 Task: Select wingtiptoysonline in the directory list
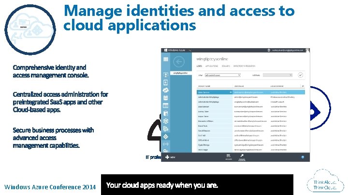tap(180, 73)
